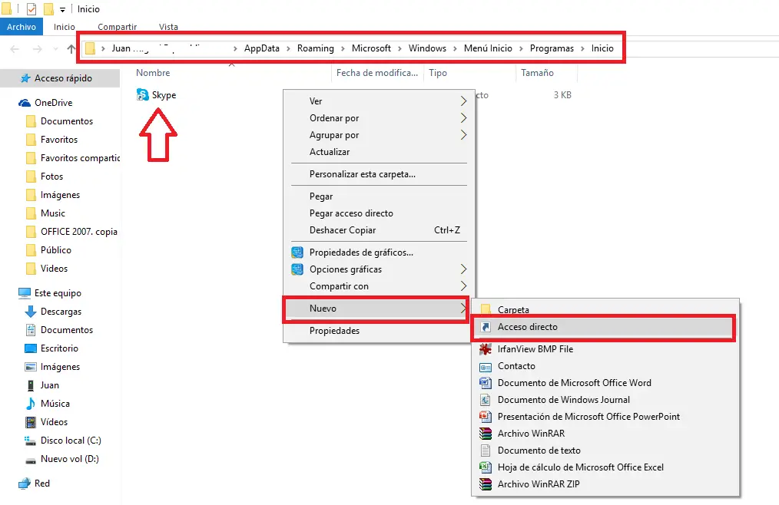Go to Microsoft in the breadcrumb
Screen dimensions: 779x505
pos(371,48)
